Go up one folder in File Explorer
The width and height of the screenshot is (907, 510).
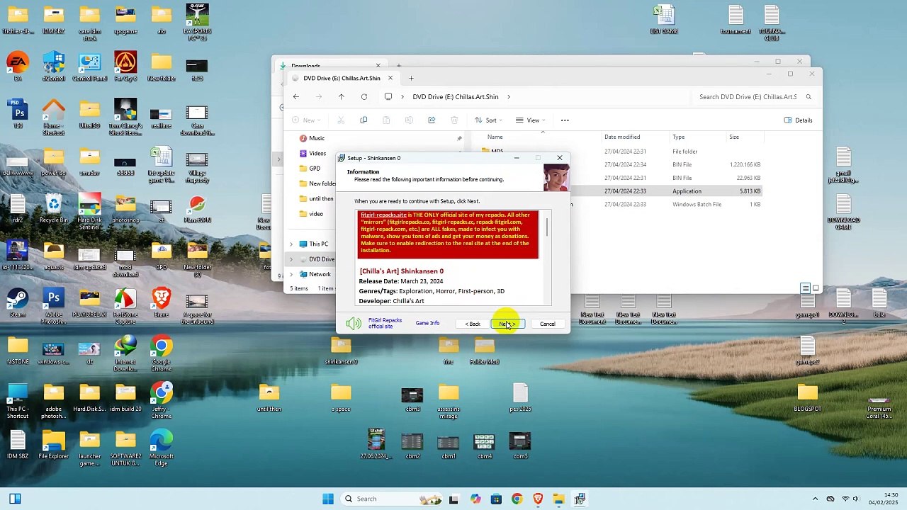pos(341,97)
